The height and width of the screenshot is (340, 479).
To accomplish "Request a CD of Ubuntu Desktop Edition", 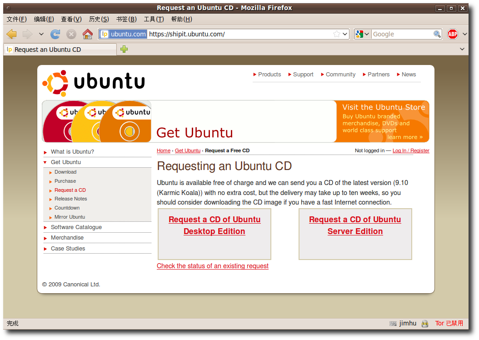I will 215,225.
